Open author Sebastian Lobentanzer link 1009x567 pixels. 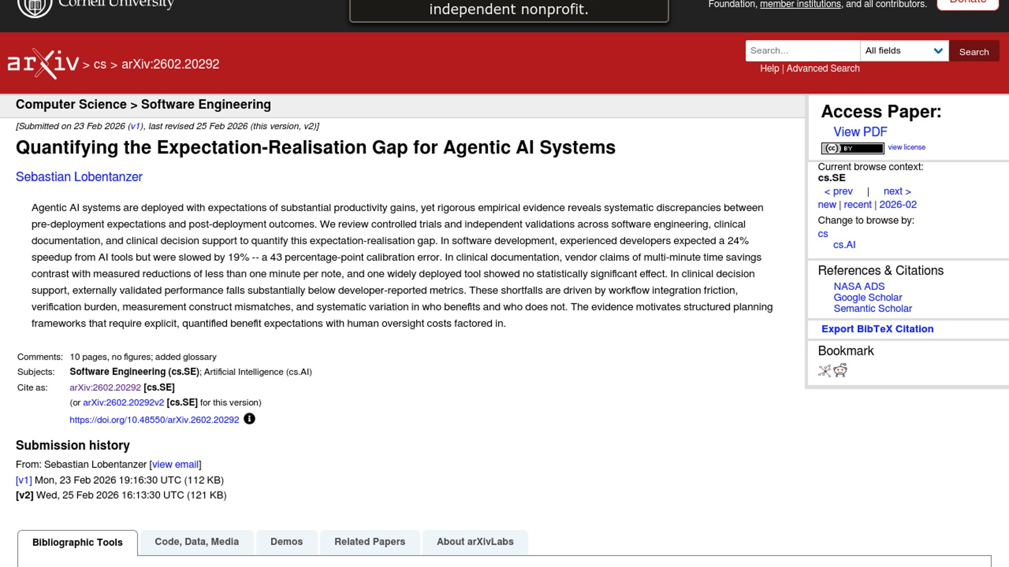coord(79,177)
